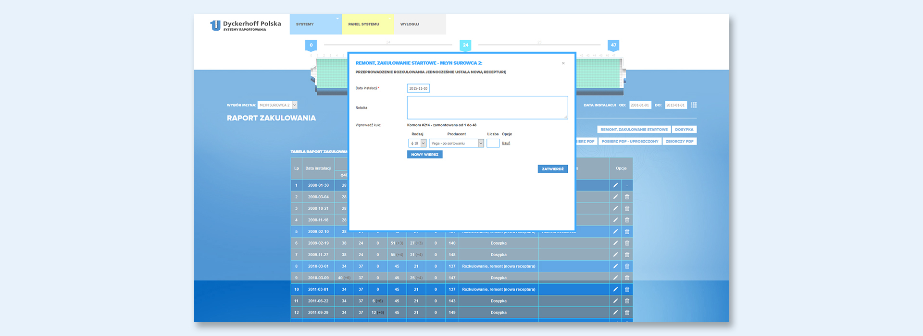Click Wyloguj to log out
Image resolution: width=923 pixels, height=336 pixels.
[420, 24]
